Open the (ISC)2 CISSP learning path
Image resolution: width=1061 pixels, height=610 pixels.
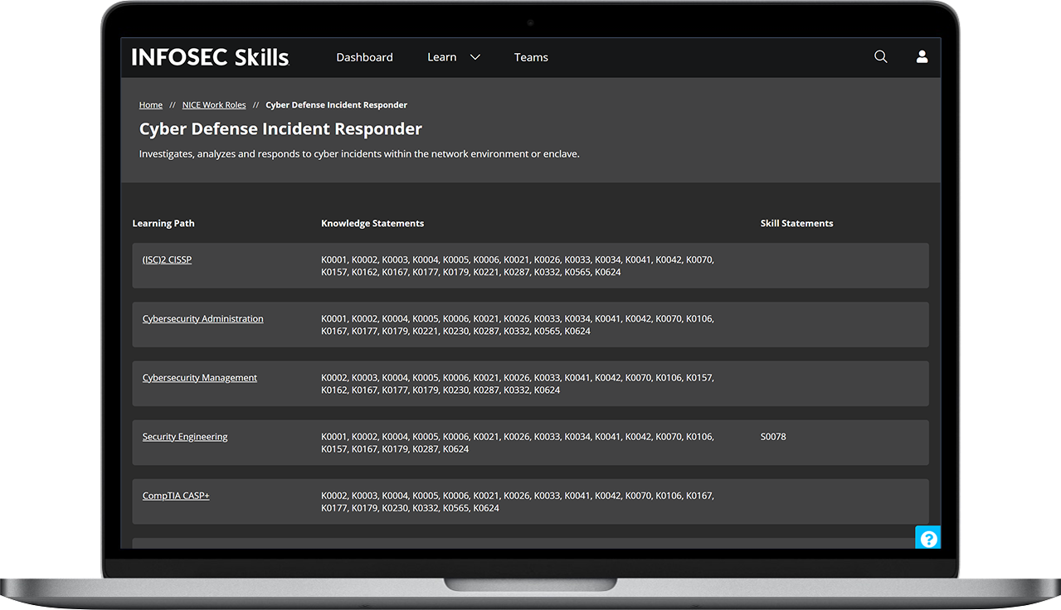point(167,259)
